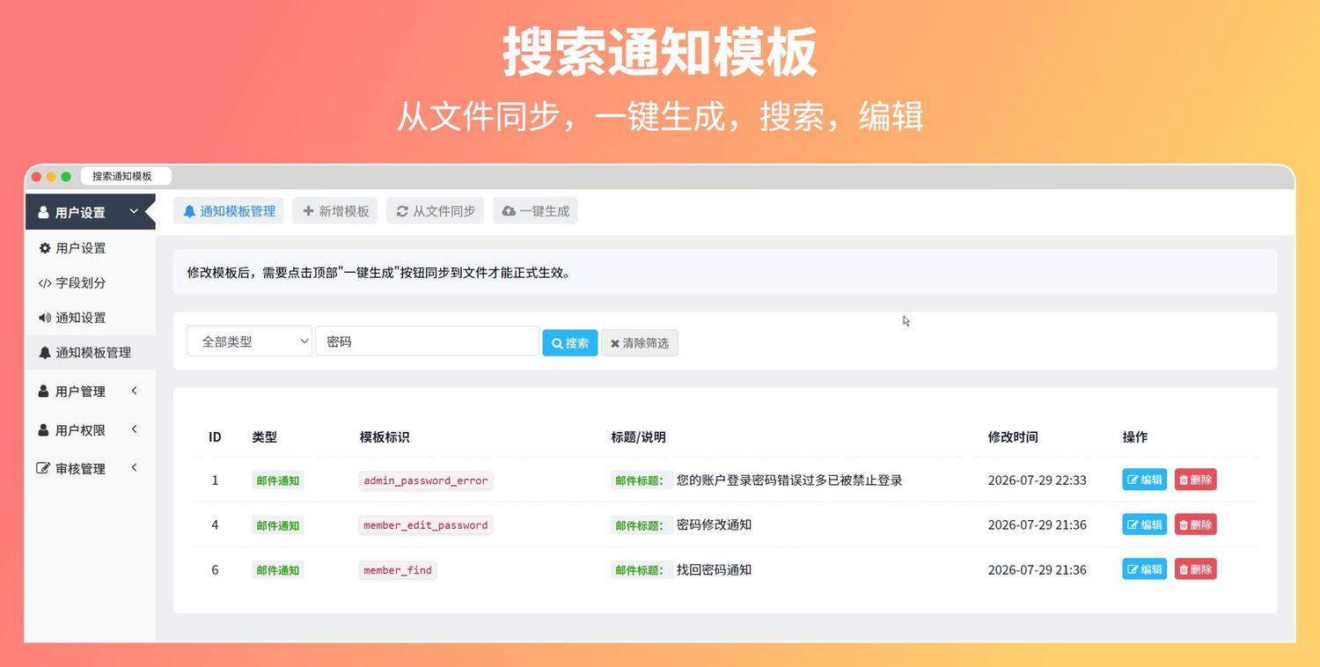The height and width of the screenshot is (667, 1320).
Task: Delete the member_find template
Action: 1196,569
